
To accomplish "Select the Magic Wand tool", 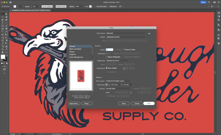I will coord(3,17).
